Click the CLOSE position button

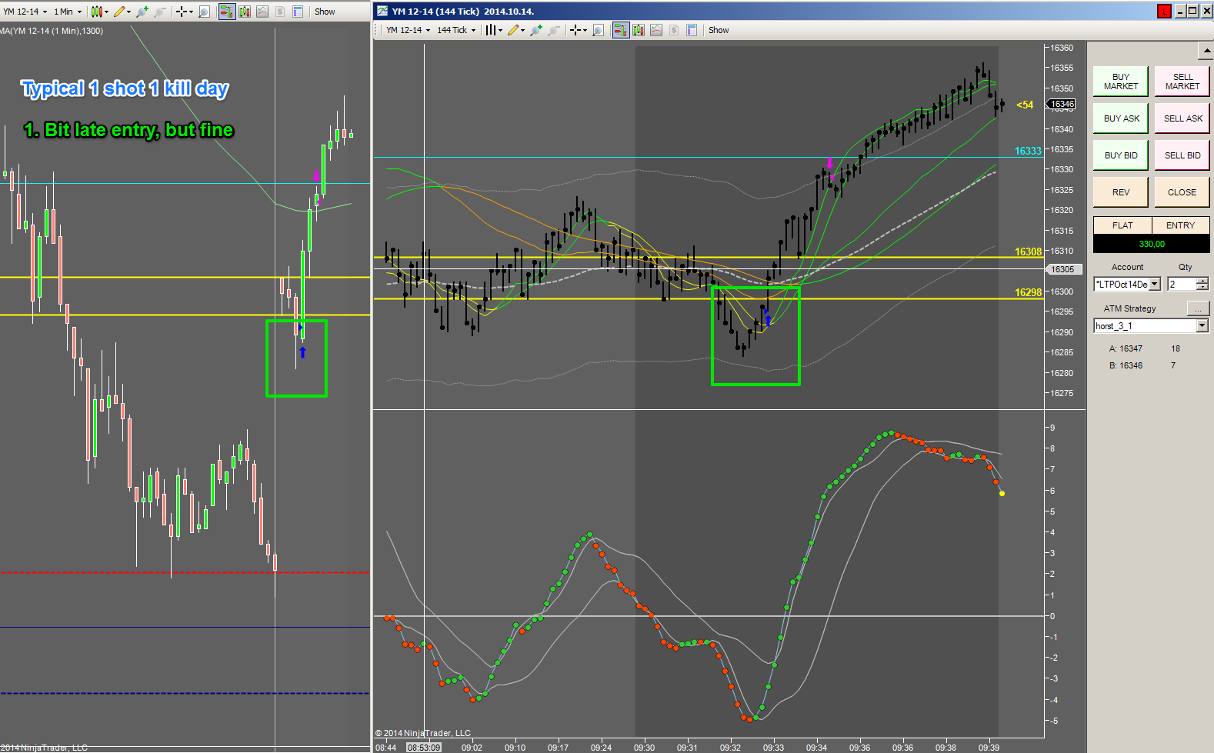coord(1182,192)
